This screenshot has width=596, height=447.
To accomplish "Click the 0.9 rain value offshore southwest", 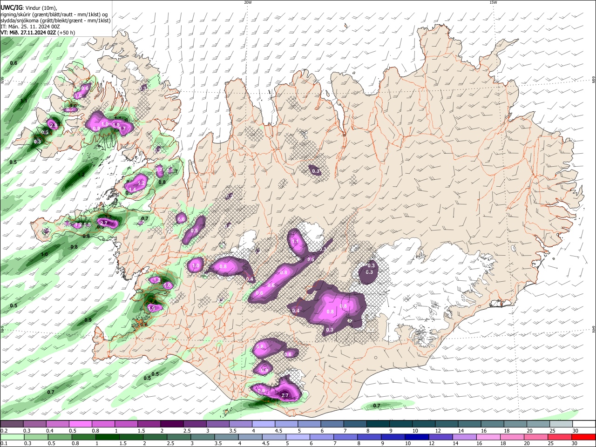I will point(88,320).
